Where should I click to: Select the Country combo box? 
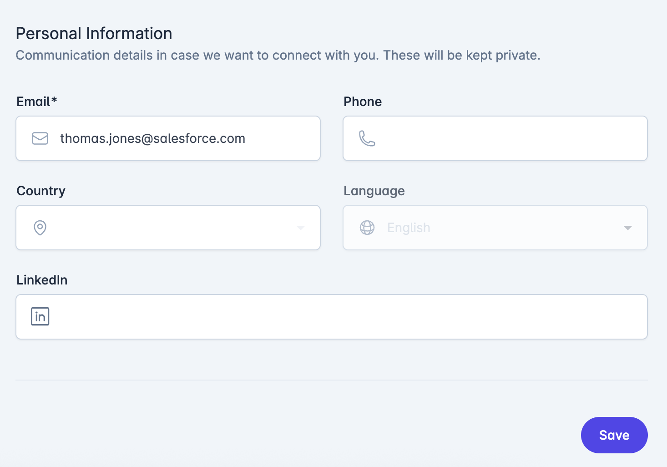168,228
